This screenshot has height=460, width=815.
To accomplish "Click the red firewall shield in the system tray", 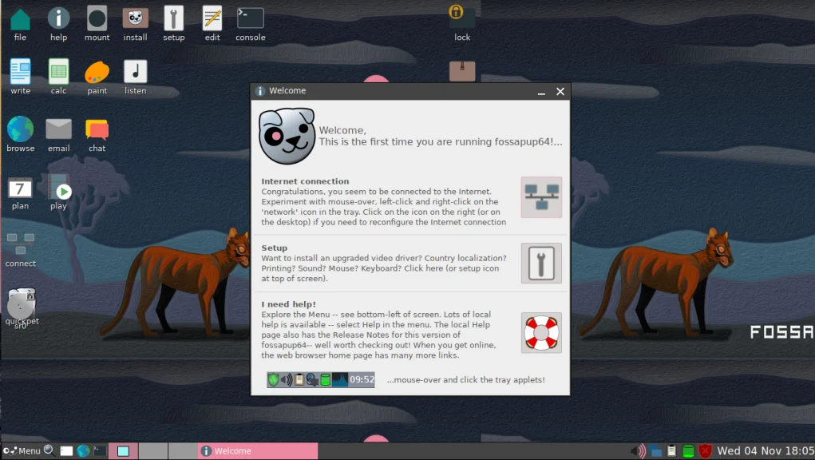I will tap(706, 450).
